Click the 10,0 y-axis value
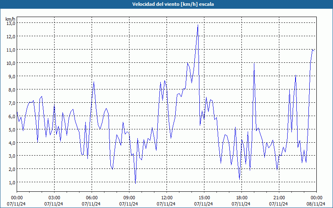333x208 pixels. (x=11, y=63)
